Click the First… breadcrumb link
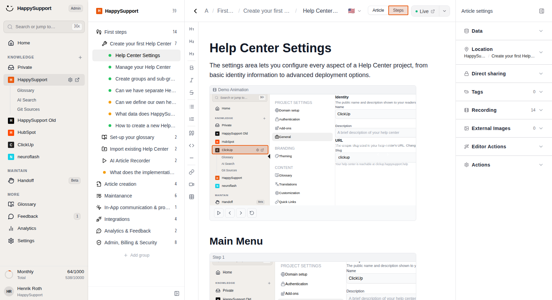Screen dimensions: 552x300 tap(225, 11)
